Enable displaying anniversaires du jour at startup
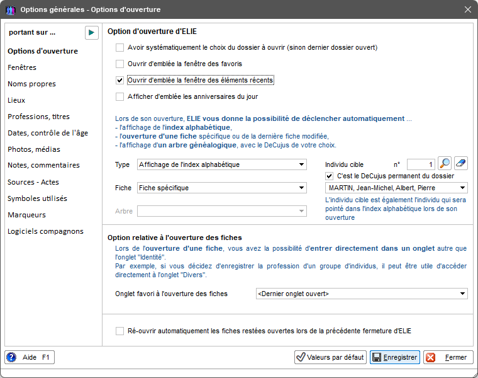Image resolution: width=478 pixels, height=378 pixels. [x=119, y=97]
